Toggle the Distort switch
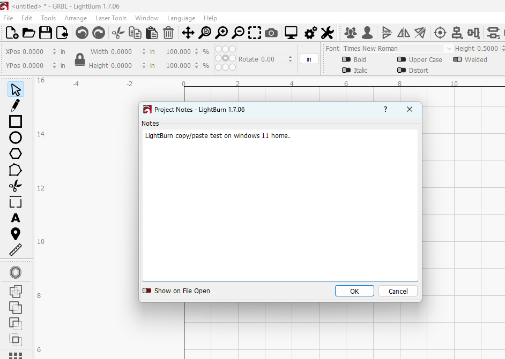 click(402, 70)
